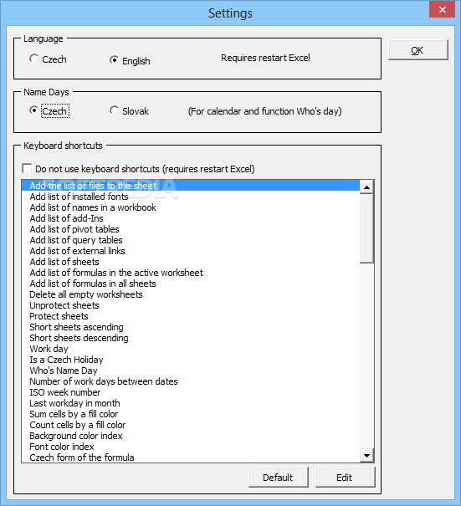Select 'Work day' list entry
The image size is (461, 506).
[x=191, y=349]
